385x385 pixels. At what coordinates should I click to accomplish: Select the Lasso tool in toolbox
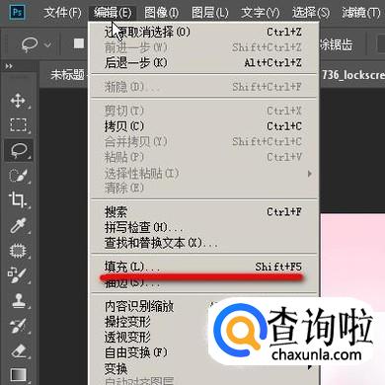click(19, 150)
